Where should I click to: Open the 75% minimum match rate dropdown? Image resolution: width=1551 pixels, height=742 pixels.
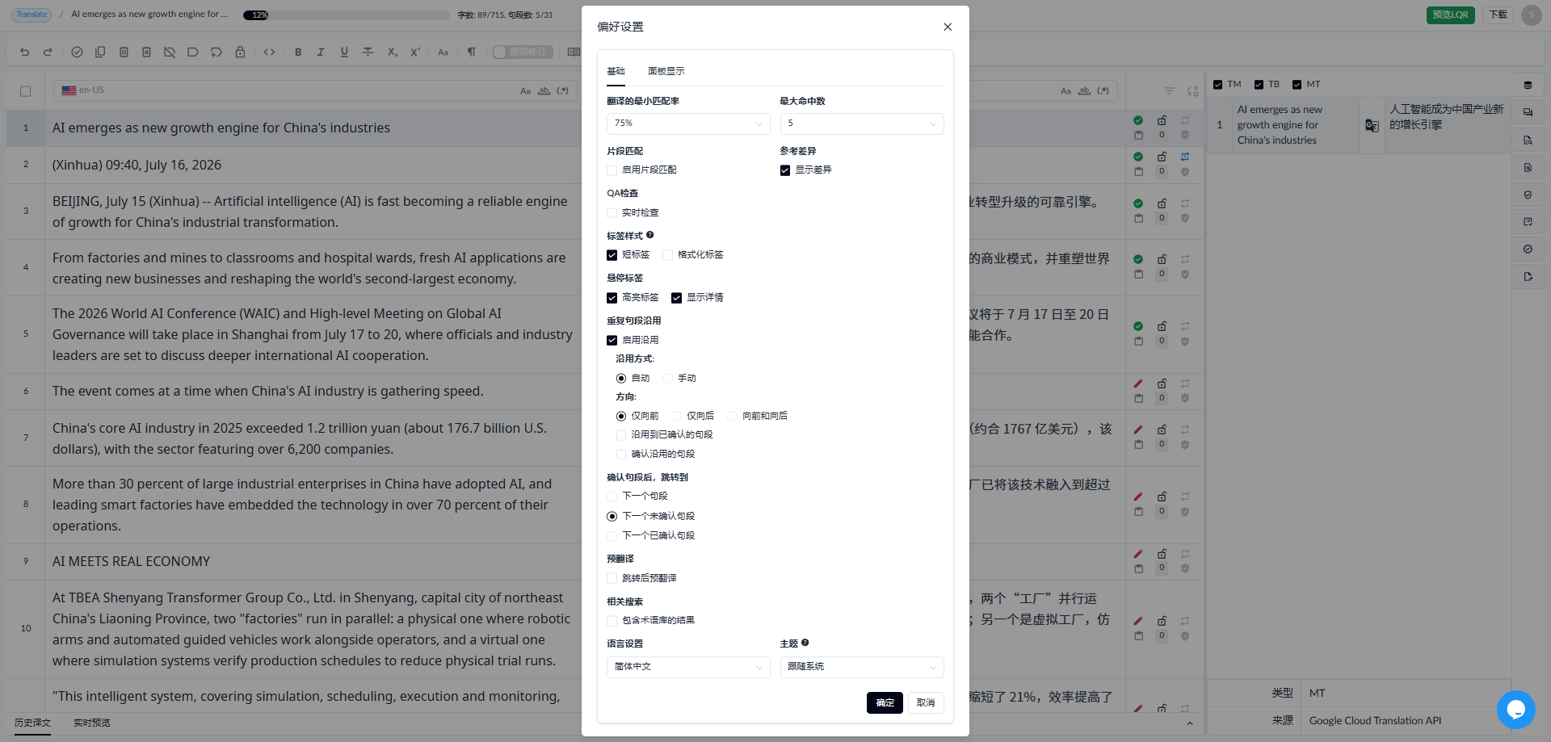coord(688,124)
